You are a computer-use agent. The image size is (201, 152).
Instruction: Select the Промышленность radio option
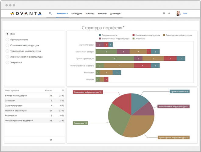click(8, 39)
